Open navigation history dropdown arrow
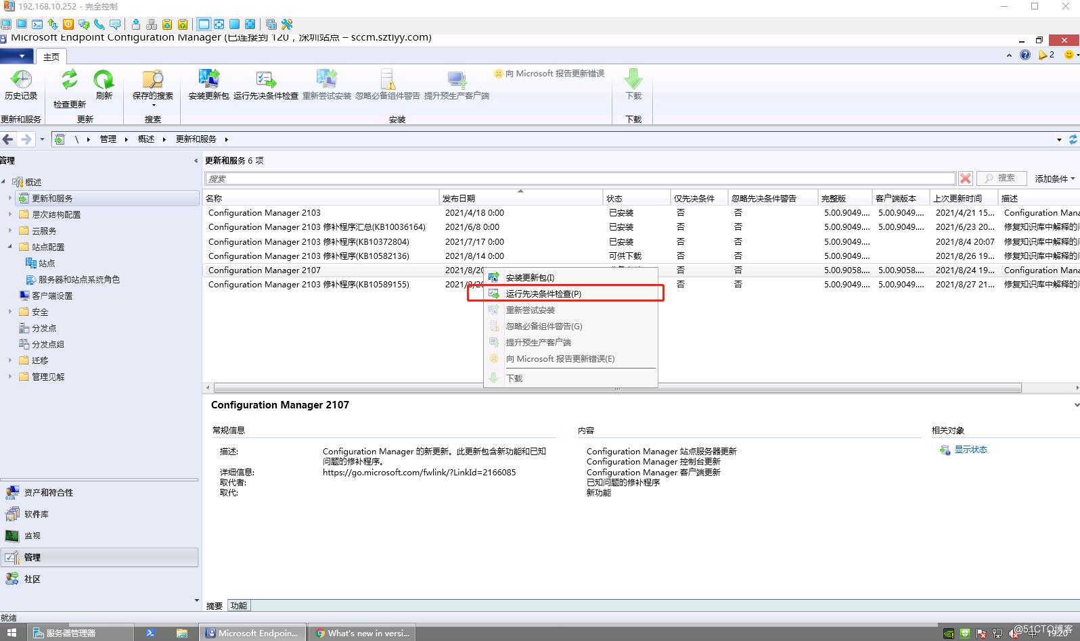 (x=42, y=139)
